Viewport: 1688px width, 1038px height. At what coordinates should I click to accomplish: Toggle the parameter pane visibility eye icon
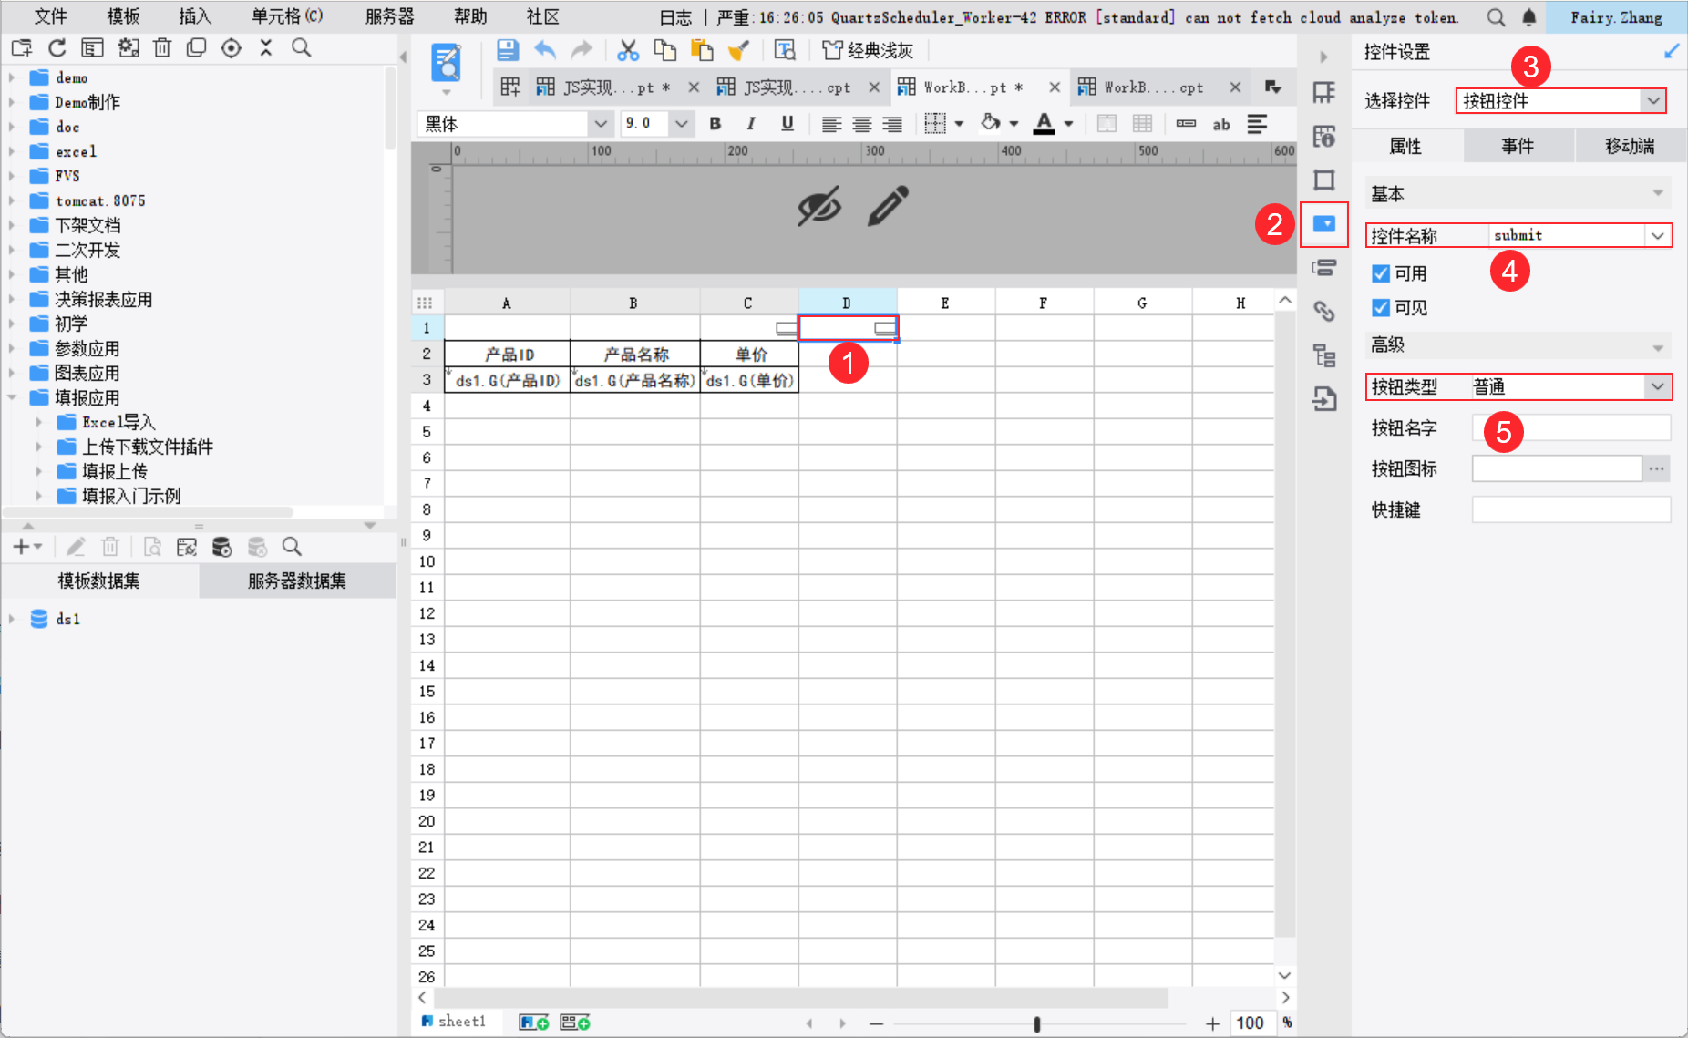coord(819,206)
